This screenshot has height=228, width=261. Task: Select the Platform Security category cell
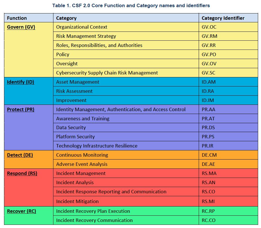(126, 137)
